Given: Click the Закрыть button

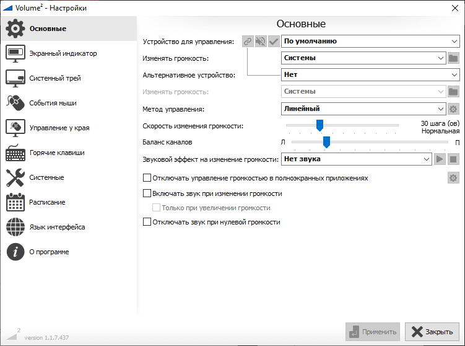Looking at the screenshot, I should pos(432,332).
